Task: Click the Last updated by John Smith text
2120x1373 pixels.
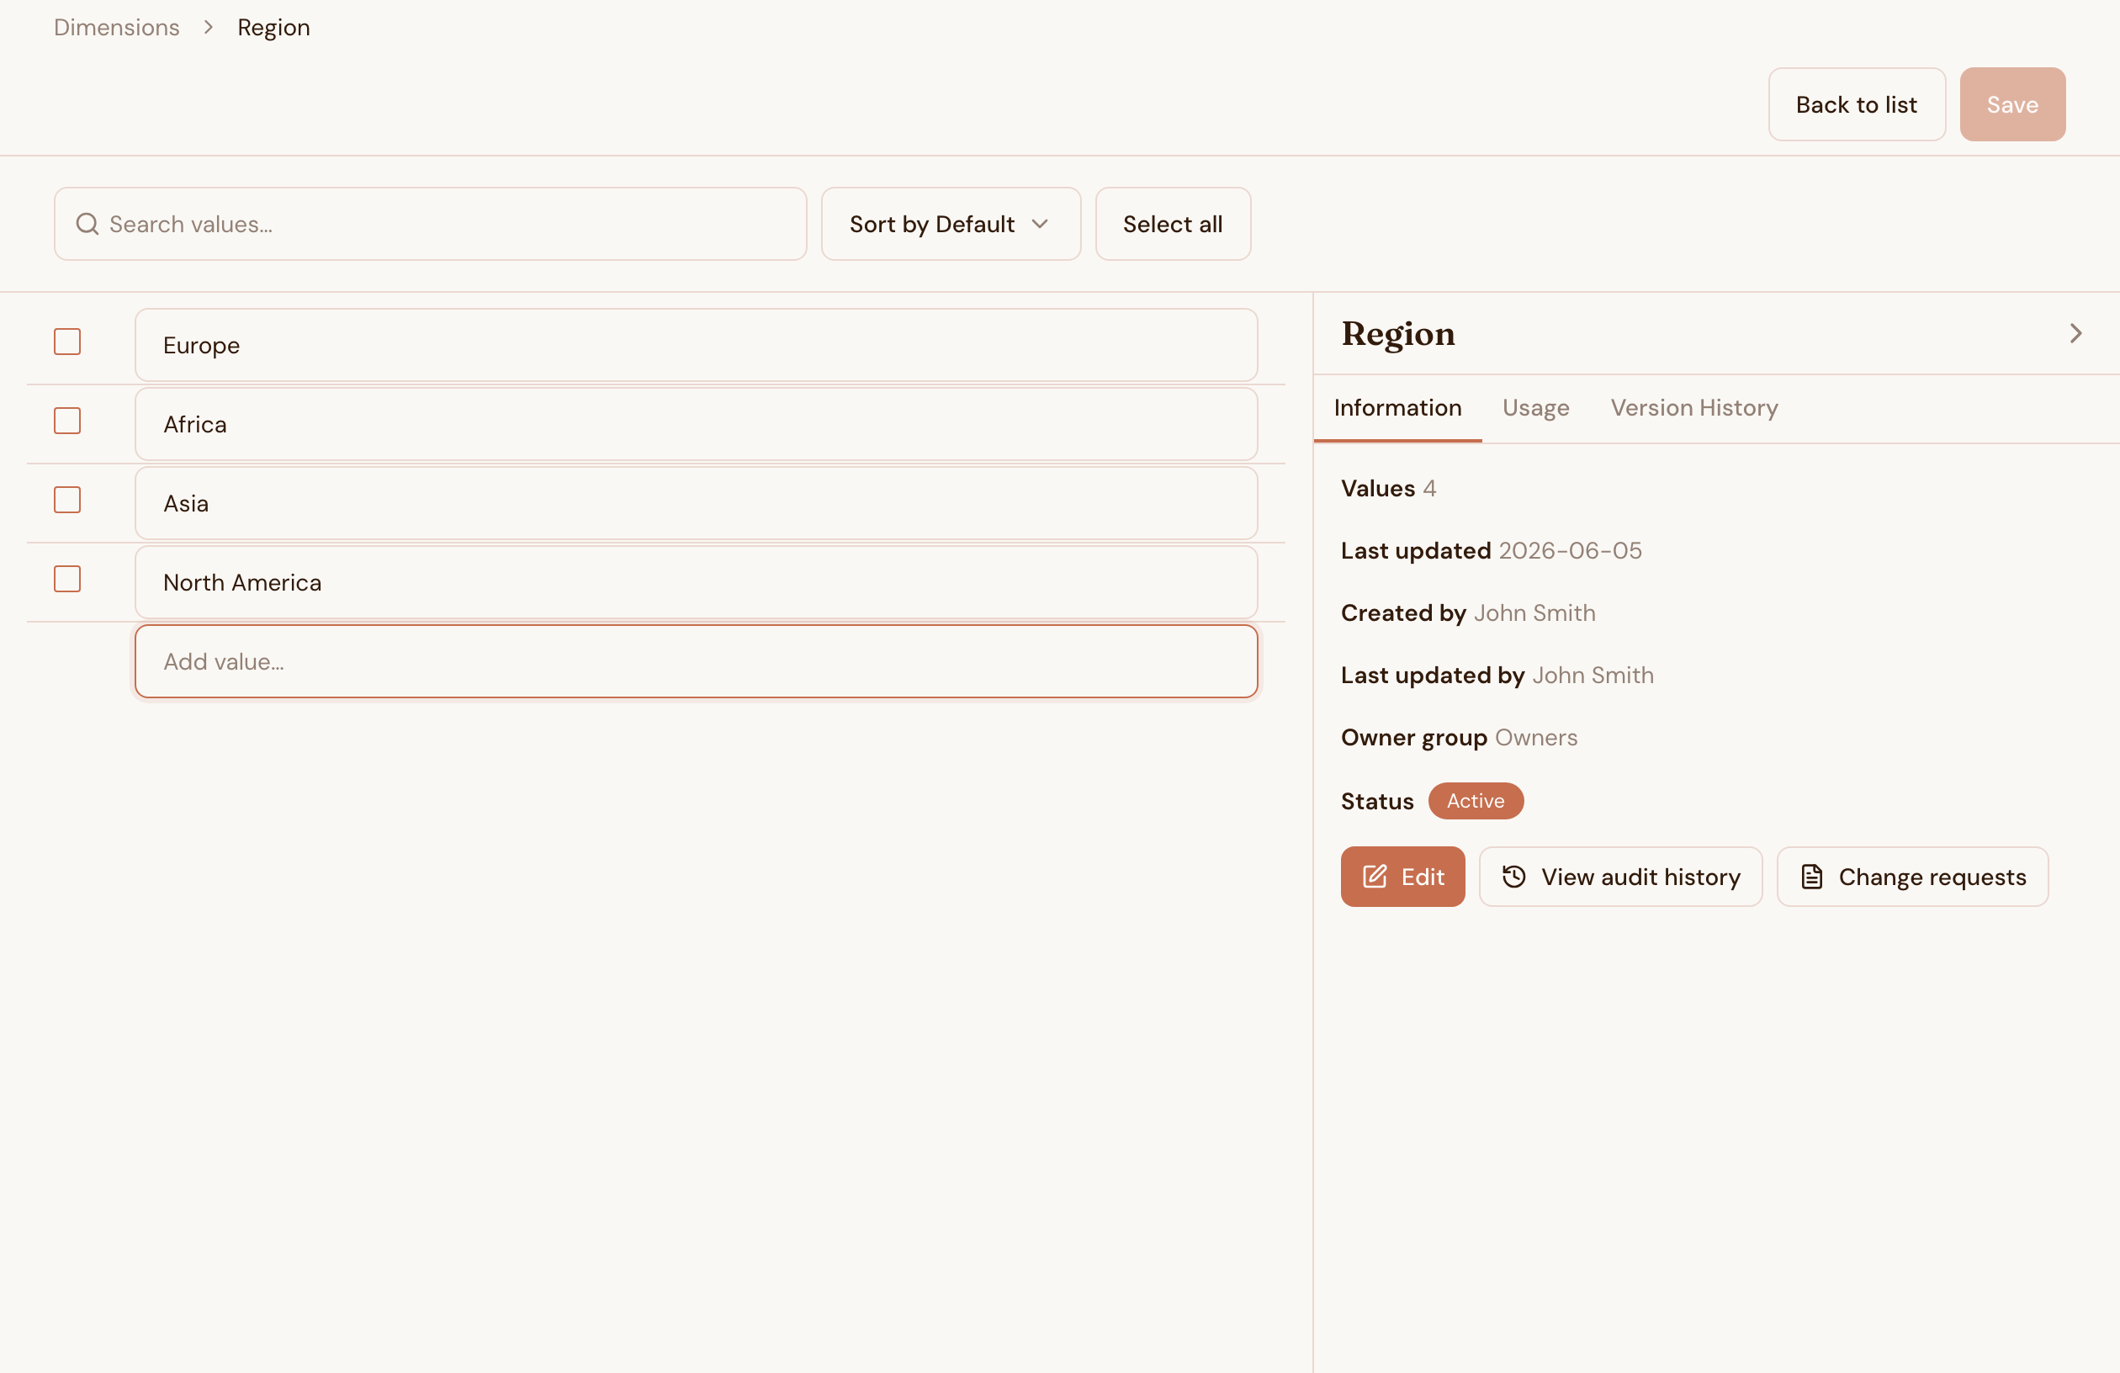Action: [x=1497, y=676]
